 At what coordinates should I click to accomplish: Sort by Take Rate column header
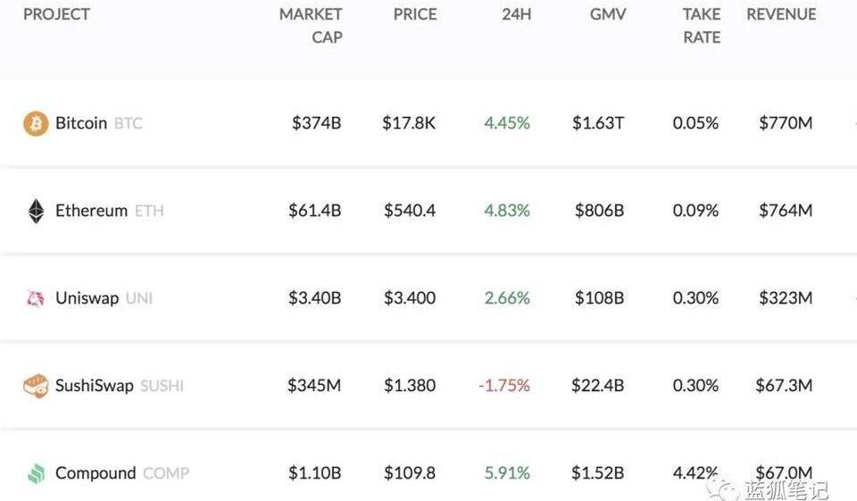[701, 26]
